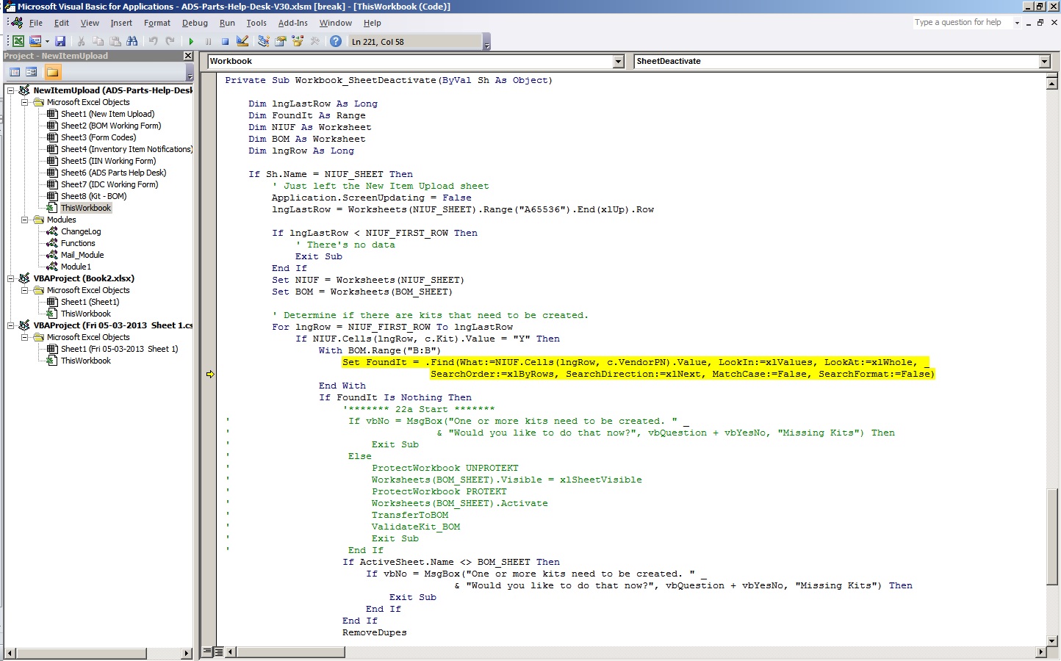Open the Format menu
The width and height of the screenshot is (1061, 661).
tap(157, 23)
